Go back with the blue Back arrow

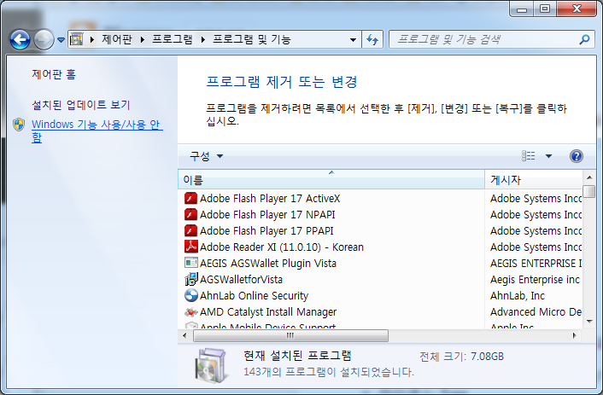coord(20,39)
